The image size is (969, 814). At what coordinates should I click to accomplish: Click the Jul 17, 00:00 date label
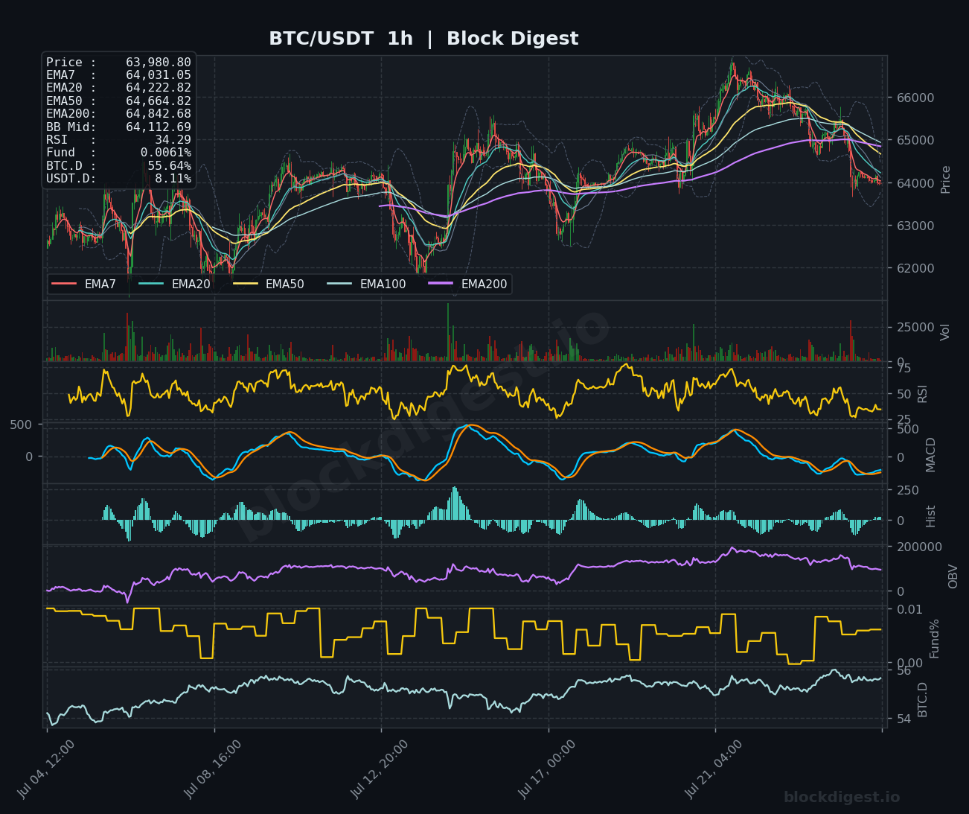click(546, 769)
